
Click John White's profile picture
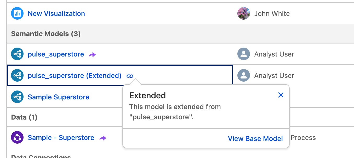tap(243, 13)
